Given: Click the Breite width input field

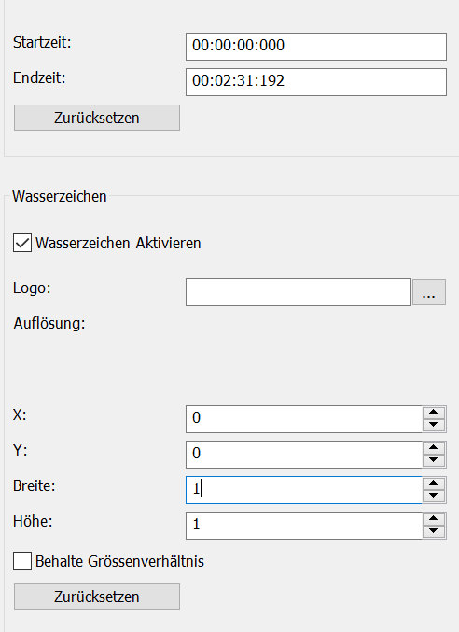Looking at the screenshot, I should (304, 490).
